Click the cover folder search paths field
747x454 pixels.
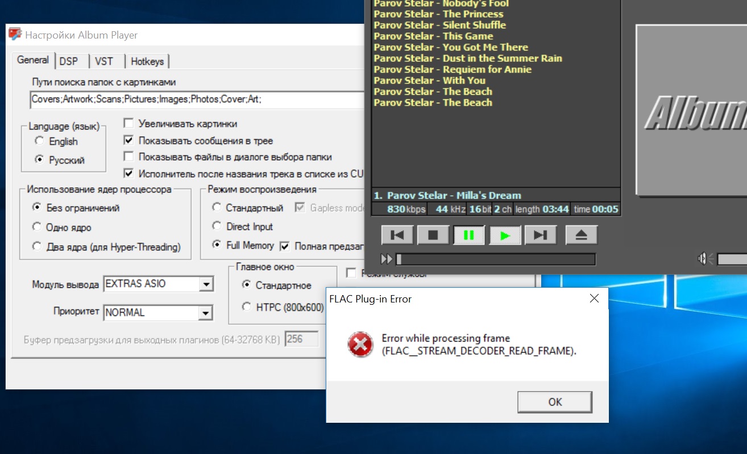click(197, 99)
